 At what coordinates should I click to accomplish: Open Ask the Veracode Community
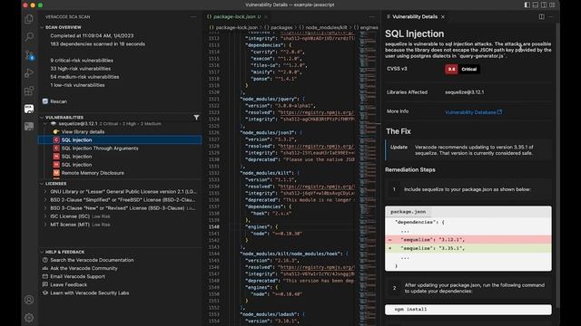pos(84,268)
